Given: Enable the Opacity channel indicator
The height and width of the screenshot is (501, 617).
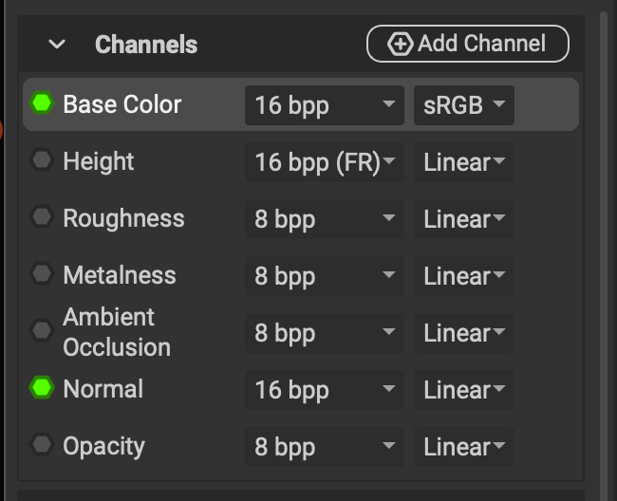Looking at the screenshot, I should coord(42,445).
